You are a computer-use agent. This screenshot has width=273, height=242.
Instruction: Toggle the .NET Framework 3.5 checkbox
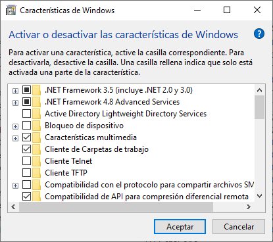[27, 90]
